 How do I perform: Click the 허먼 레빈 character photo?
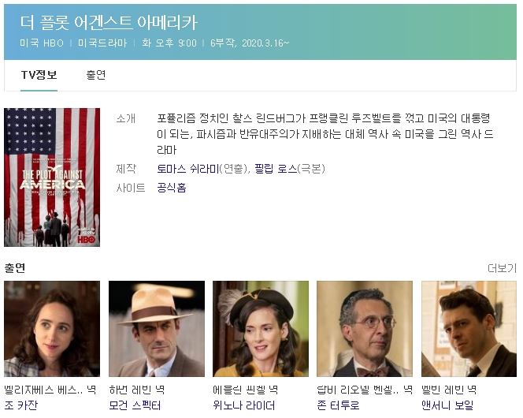[x=156, y=328]
